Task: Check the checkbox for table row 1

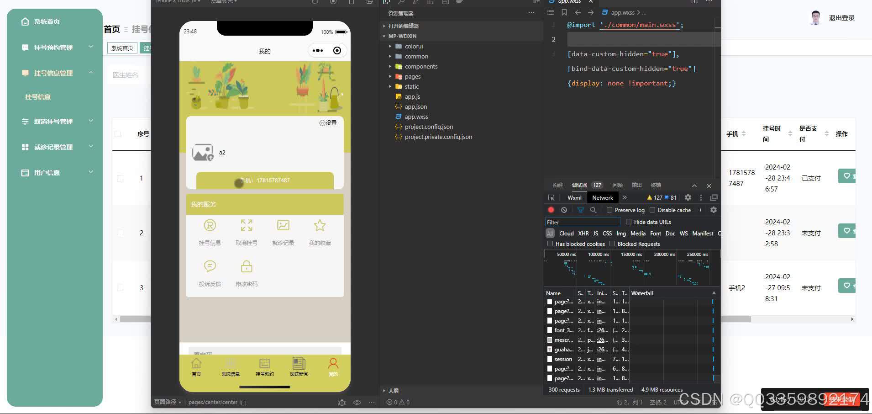Action: (120, 178)
